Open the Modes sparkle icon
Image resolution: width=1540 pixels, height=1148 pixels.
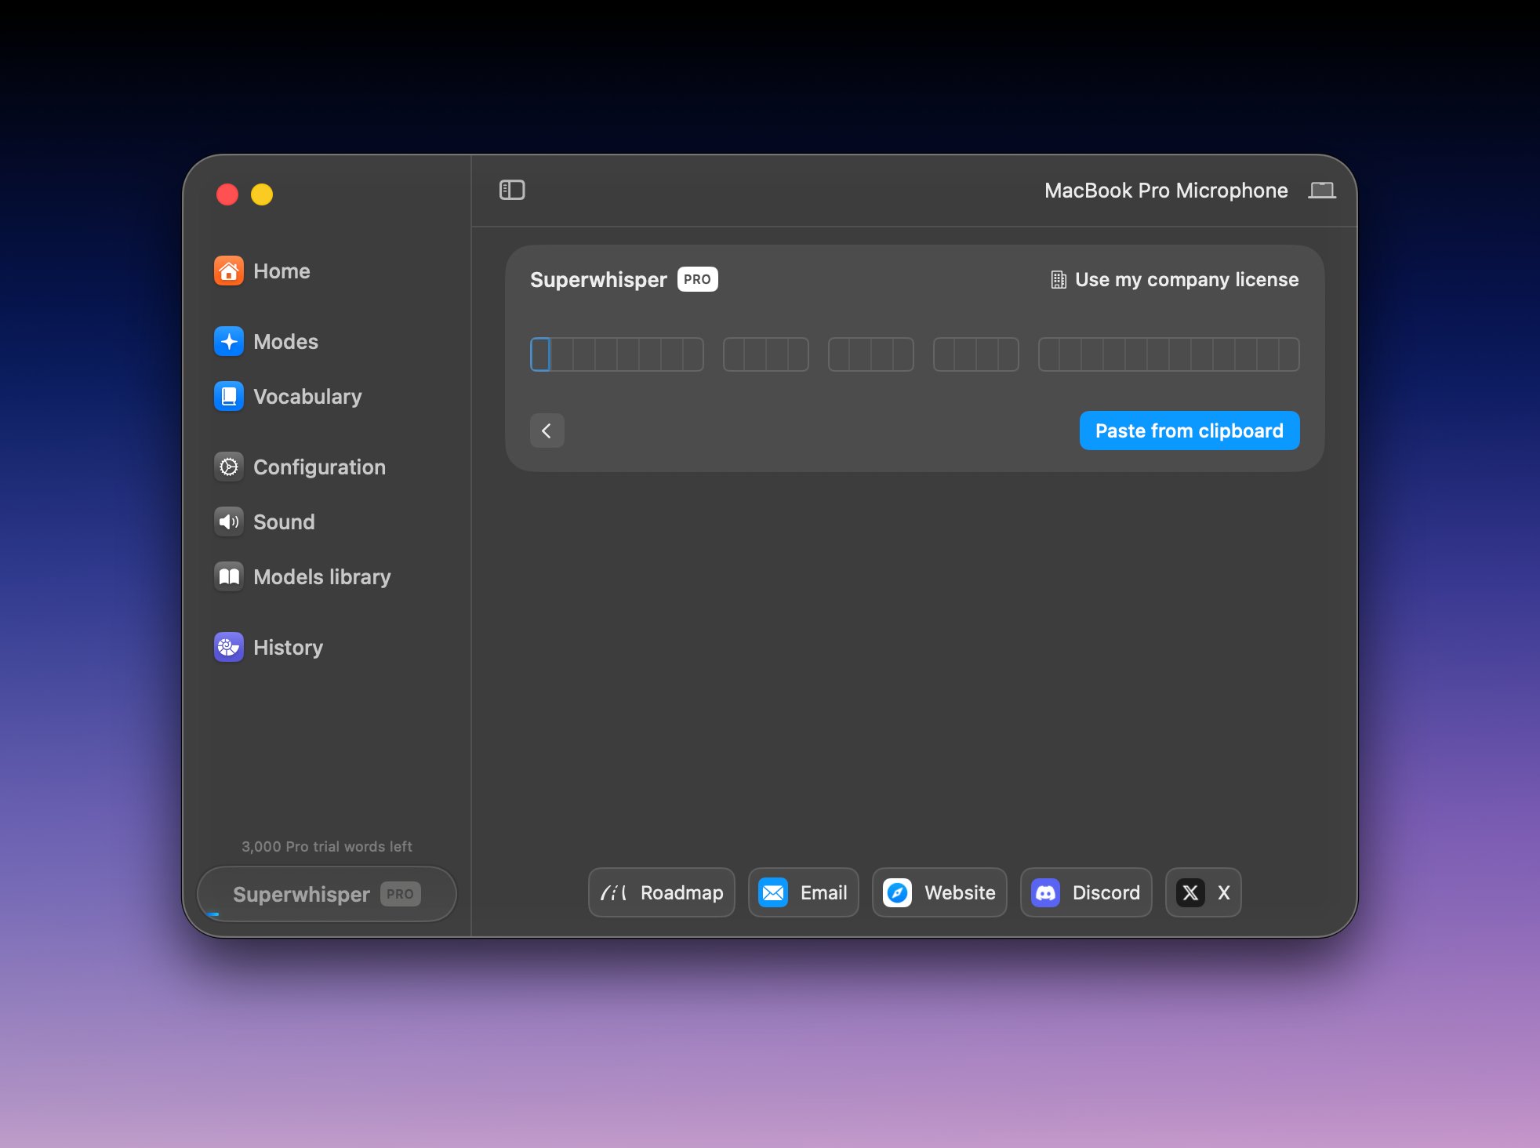229,342
